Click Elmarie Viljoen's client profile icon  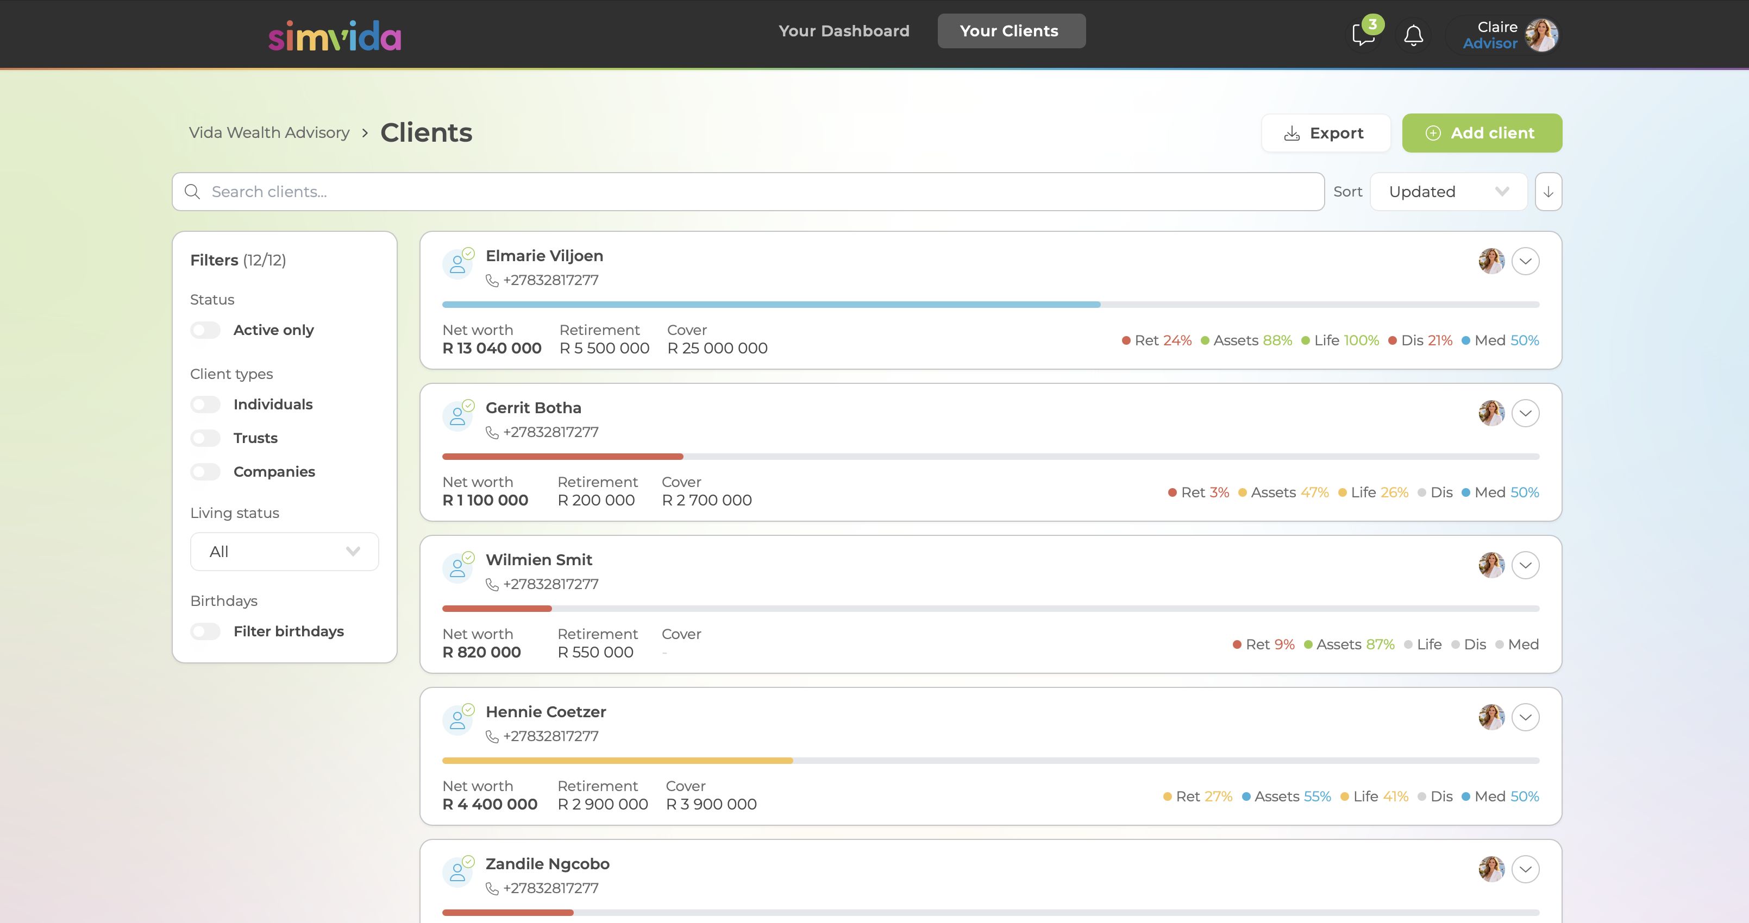458,263
